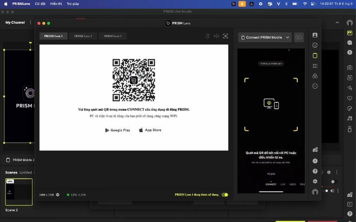Open the Wi-Fi status menu in menu bar

[x=305, y=4]
